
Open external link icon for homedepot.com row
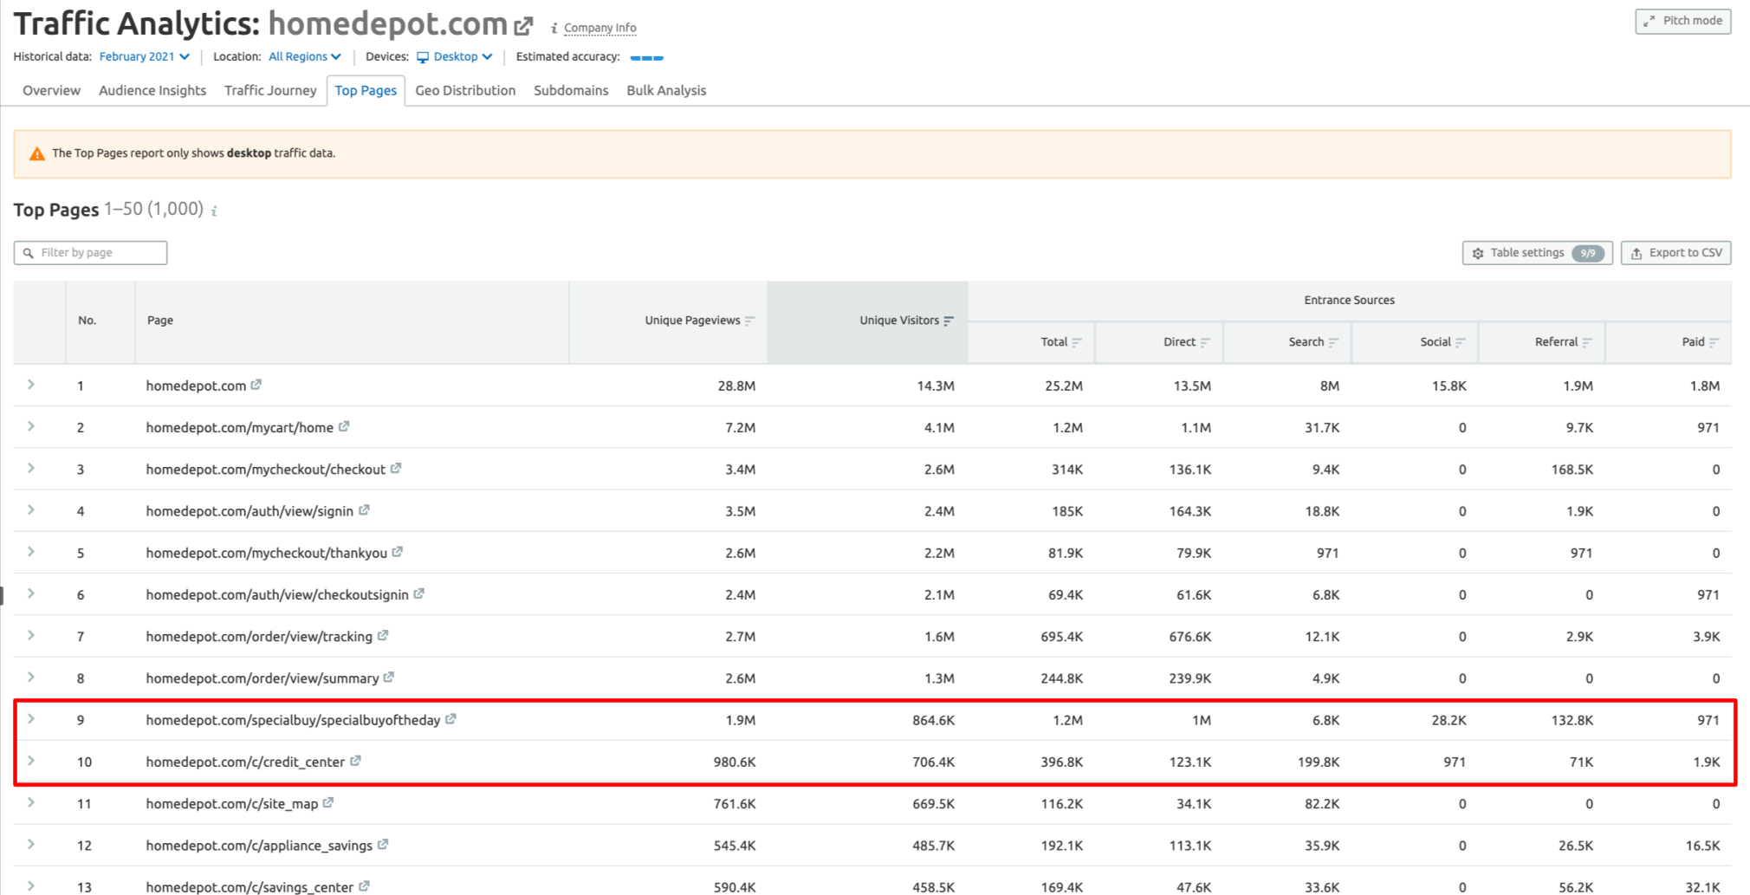pyautogui.click(x=256, y=385)
